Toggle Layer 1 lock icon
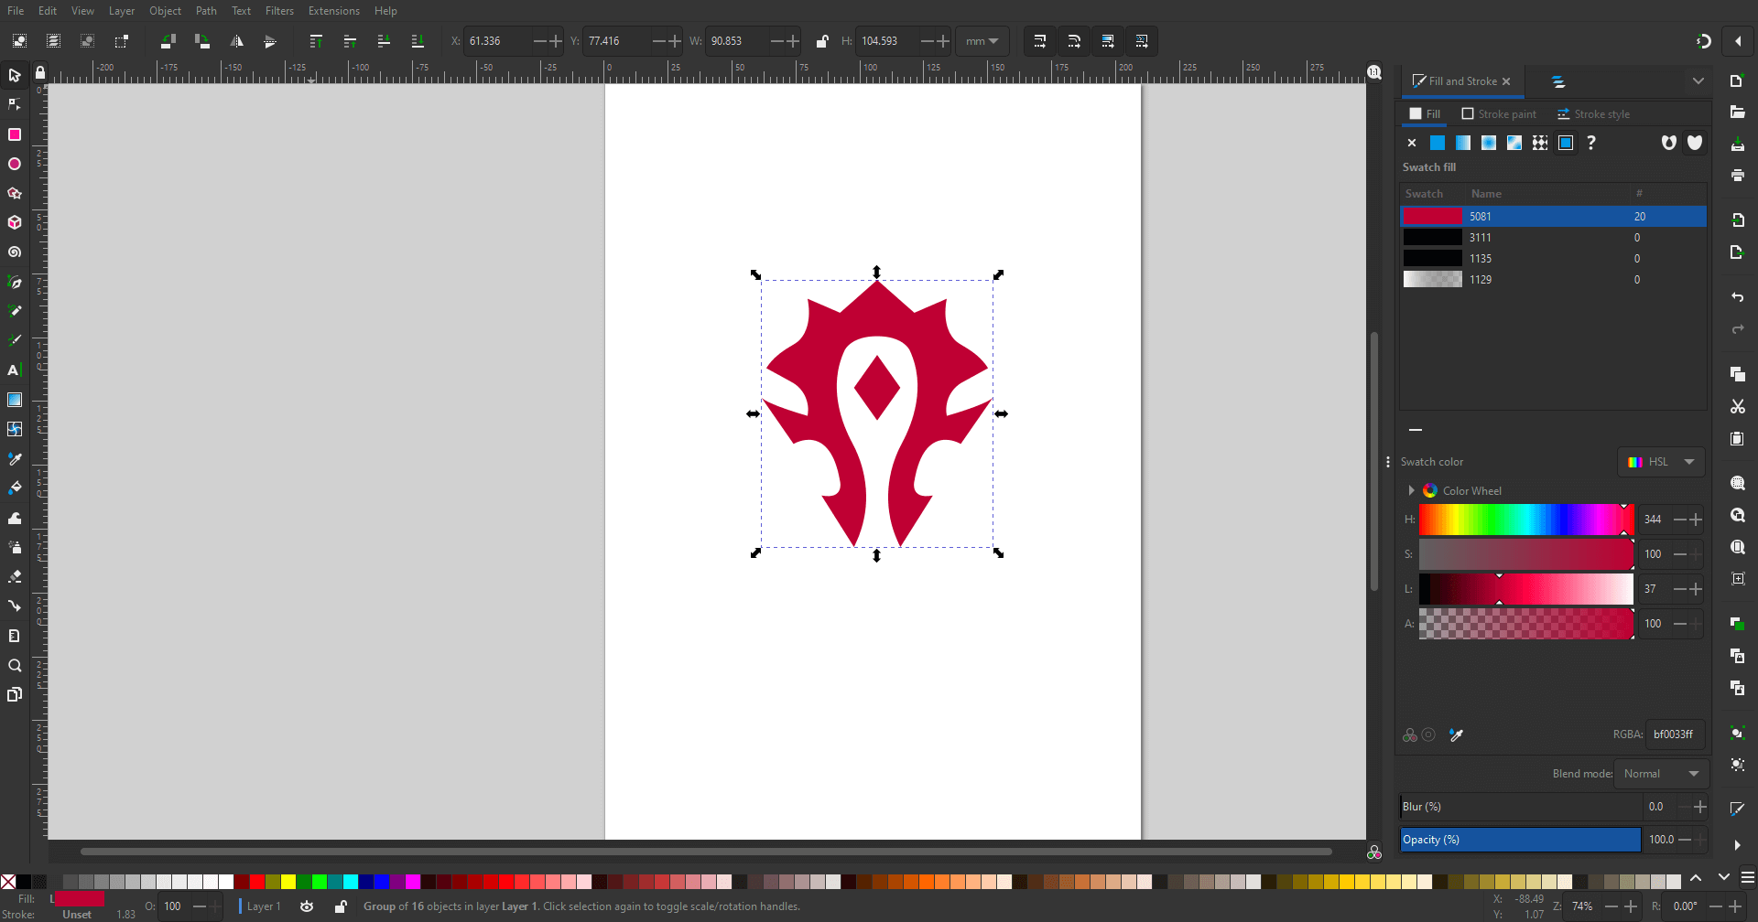 click(341, 906)
